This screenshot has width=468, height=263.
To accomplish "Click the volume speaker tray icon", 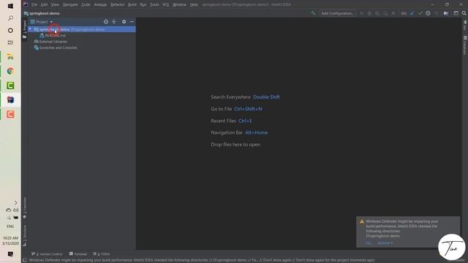I will pyautogui.click(x=16, y=210).
